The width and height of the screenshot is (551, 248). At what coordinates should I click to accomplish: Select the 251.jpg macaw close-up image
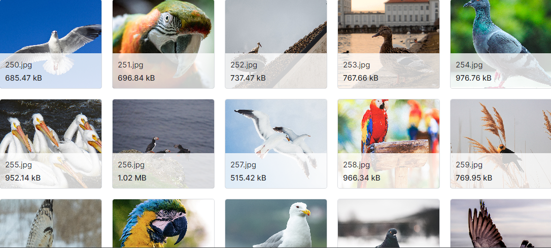coord(163,44)
